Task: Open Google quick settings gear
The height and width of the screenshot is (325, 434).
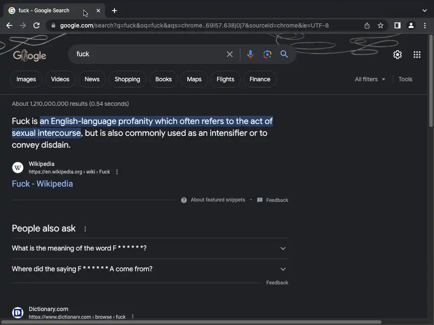Action: [x=398, y=55]
